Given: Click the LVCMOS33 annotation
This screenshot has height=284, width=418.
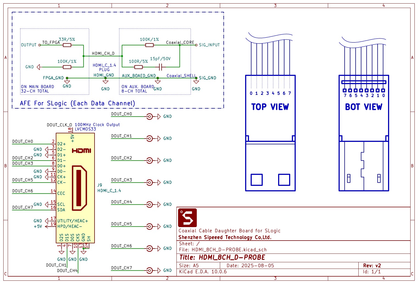Looking at the screenshot, I should tap(85, 129).
